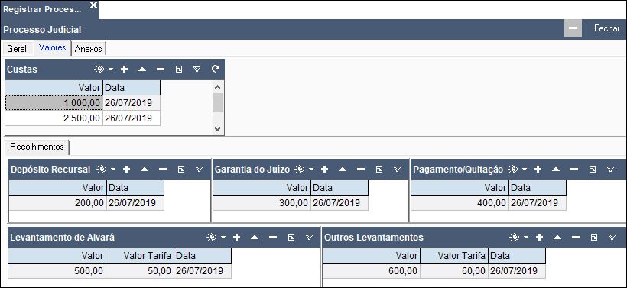Remove row using minus icon in Custas
This screenshot has height=288, width=627.
[x=161, y=69]
